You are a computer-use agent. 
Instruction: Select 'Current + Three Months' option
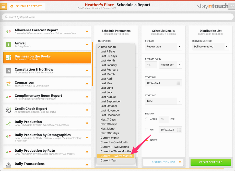click(x=116, y=151)
